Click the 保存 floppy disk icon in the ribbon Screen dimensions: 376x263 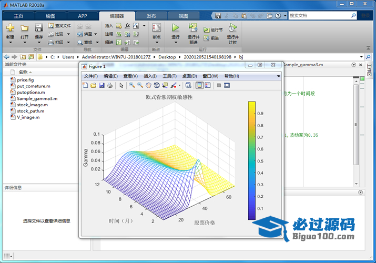(x=38, y=28)
